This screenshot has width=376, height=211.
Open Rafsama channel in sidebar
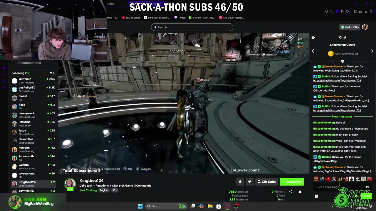point(33,124)
